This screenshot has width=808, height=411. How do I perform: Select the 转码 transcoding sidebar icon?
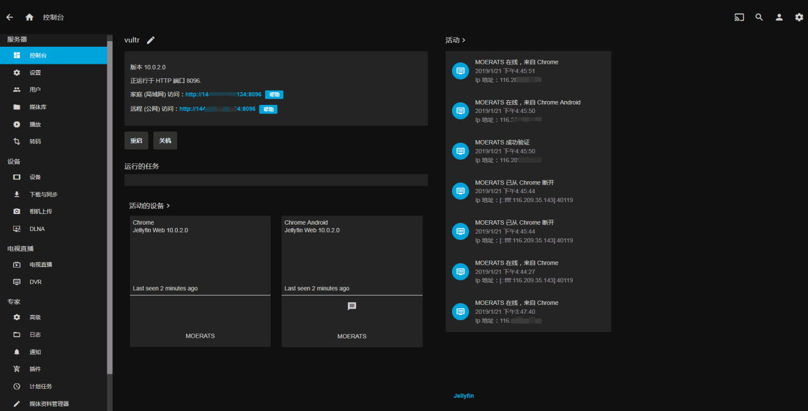(17, 141)
